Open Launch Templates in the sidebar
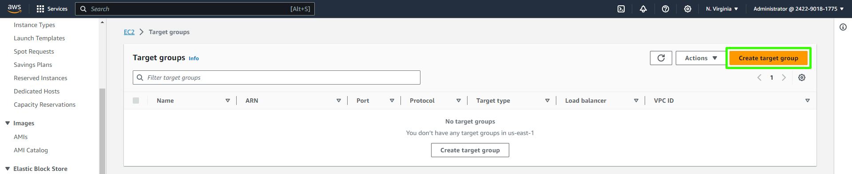852x174 pixels. pyautogui.click(x=39, y=38)
